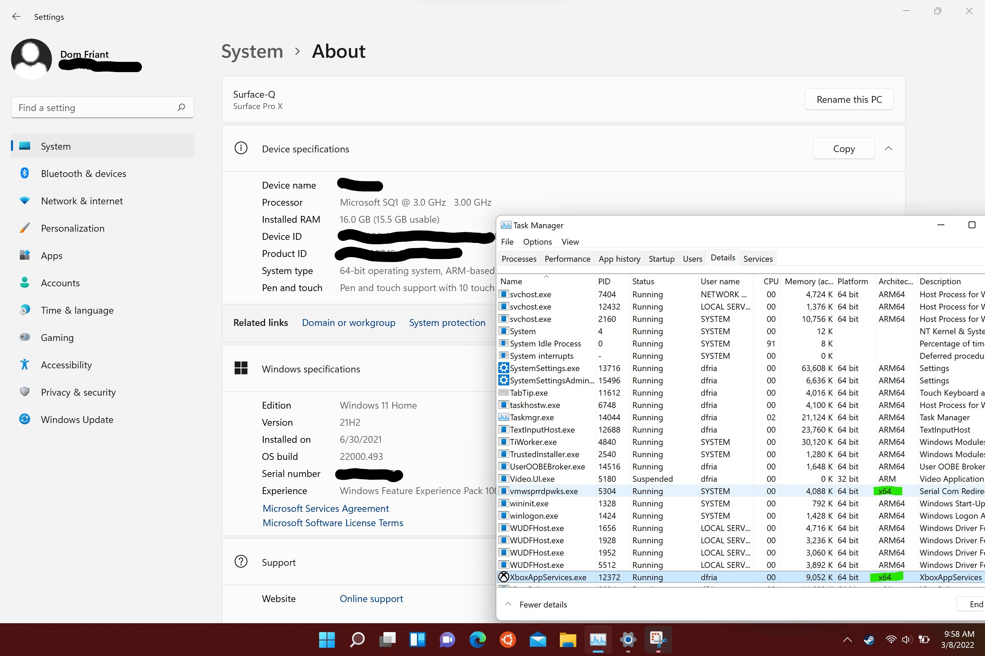The height and width of the screenshot is (656, 985).
Task: Show hidden system tray icons
Action: coord(847,640)
